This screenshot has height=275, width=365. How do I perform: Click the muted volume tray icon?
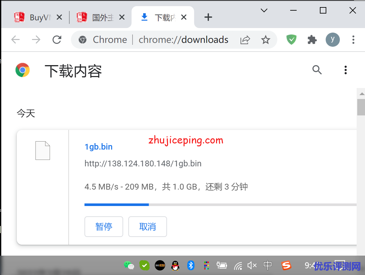[x=252, y=265]
